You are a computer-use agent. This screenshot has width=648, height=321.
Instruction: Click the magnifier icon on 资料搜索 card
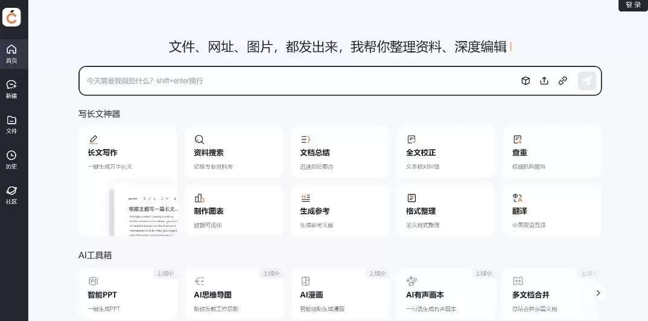(x=200, y=139)
